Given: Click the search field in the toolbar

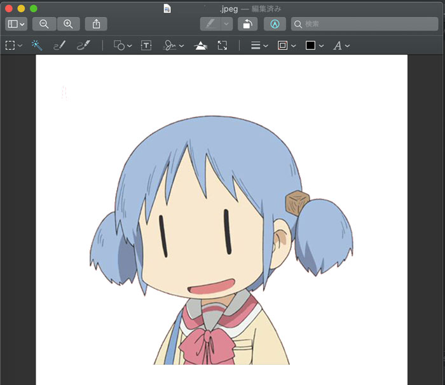Looking at the screenshot, I should coord(364,24).
